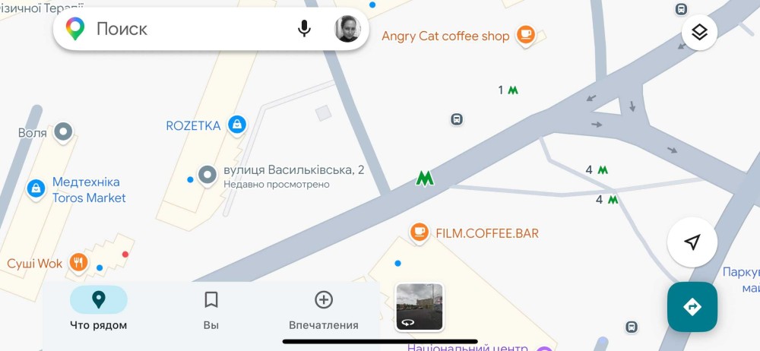Open the map layers button

(699, 33)
